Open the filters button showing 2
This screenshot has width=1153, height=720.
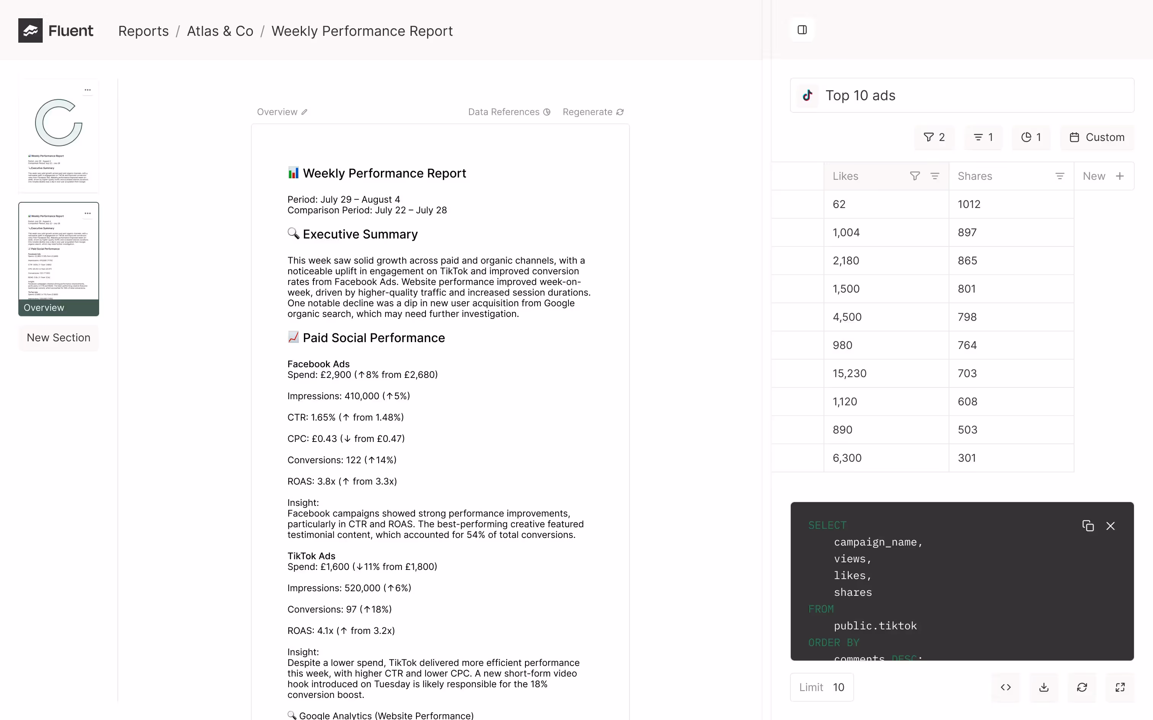pyautogui.click(x=934, y=137)
